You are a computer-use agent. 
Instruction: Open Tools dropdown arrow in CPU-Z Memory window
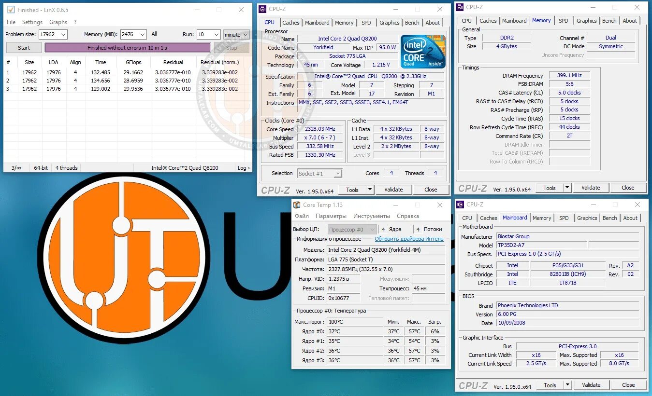click(567, 188)
